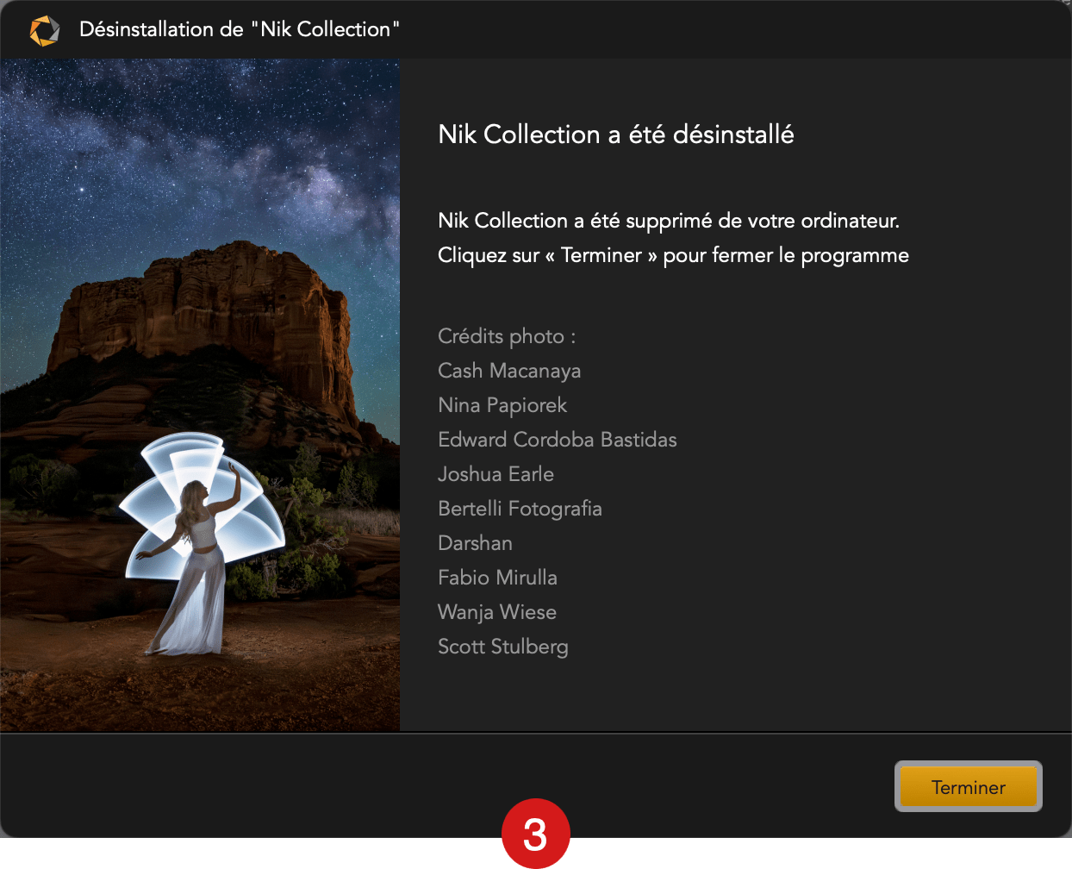Click the desert night photo thumbnail
Screen dimensions: 1072x869
[200, 395]
